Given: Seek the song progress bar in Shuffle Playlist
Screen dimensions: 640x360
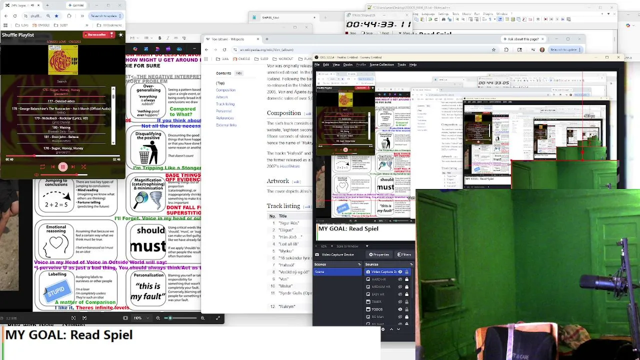Looking at the screenshot, I should click(62, 156).
